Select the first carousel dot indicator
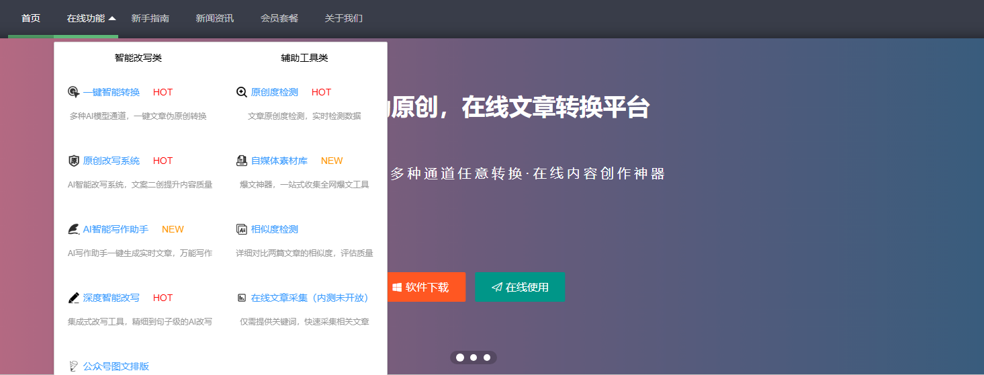 point(460,357)
